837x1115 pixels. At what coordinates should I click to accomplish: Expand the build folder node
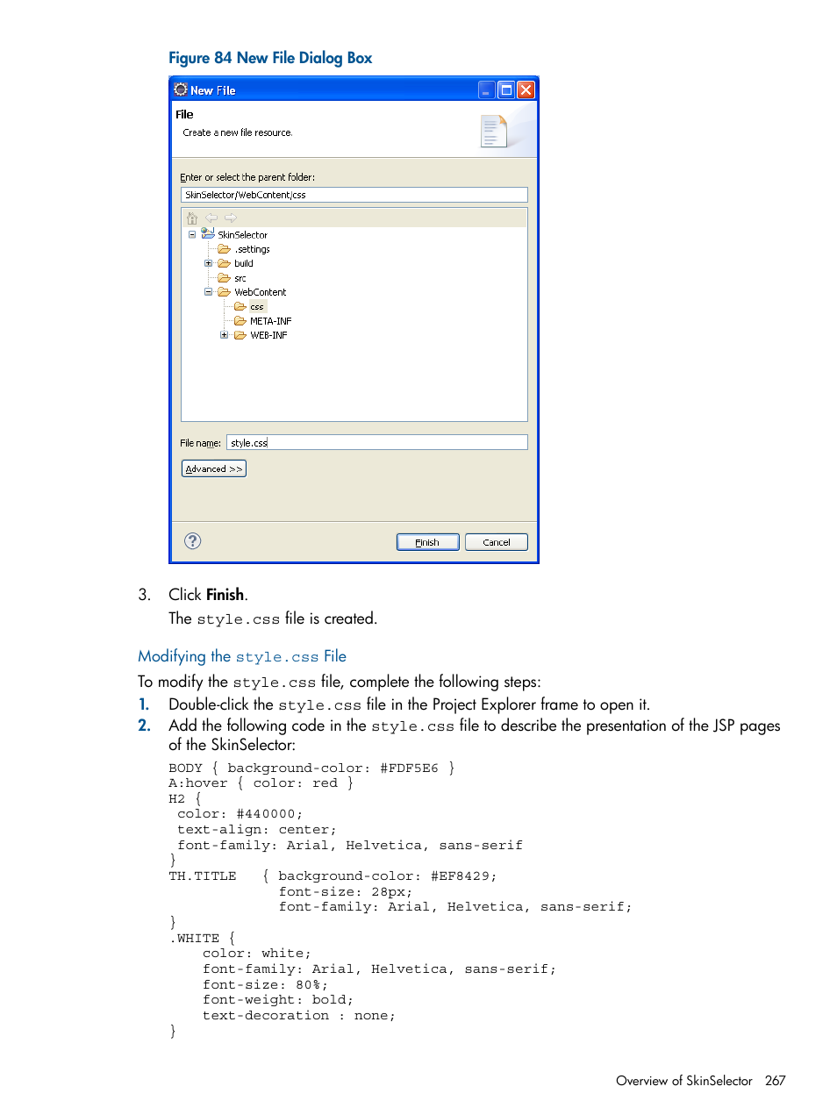(209, 263)
